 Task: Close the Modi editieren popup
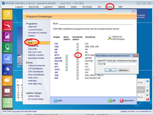click(x=136, y=56)
